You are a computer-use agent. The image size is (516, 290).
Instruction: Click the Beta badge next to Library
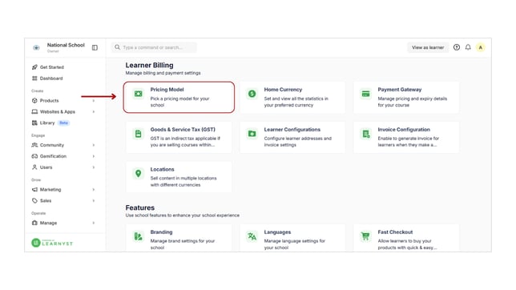(63, 123)
